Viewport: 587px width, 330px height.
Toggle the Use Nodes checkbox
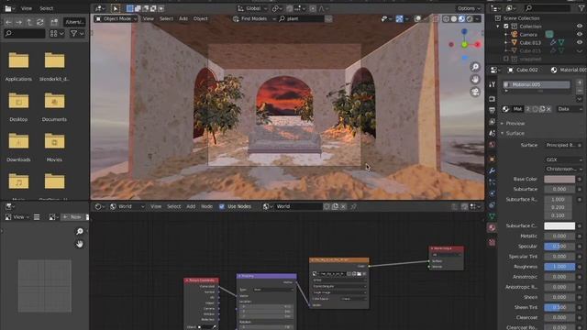(x=222, y=206)
